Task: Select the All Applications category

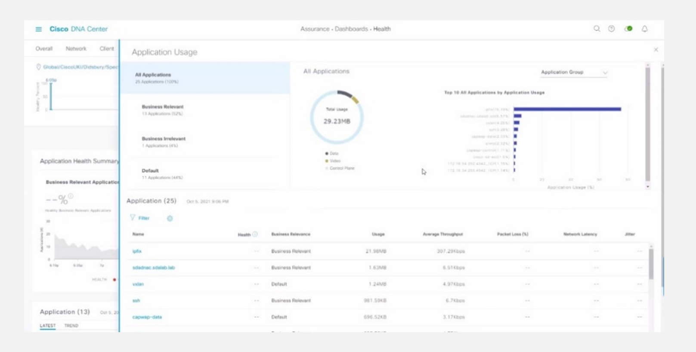Action: pos(205,78)
